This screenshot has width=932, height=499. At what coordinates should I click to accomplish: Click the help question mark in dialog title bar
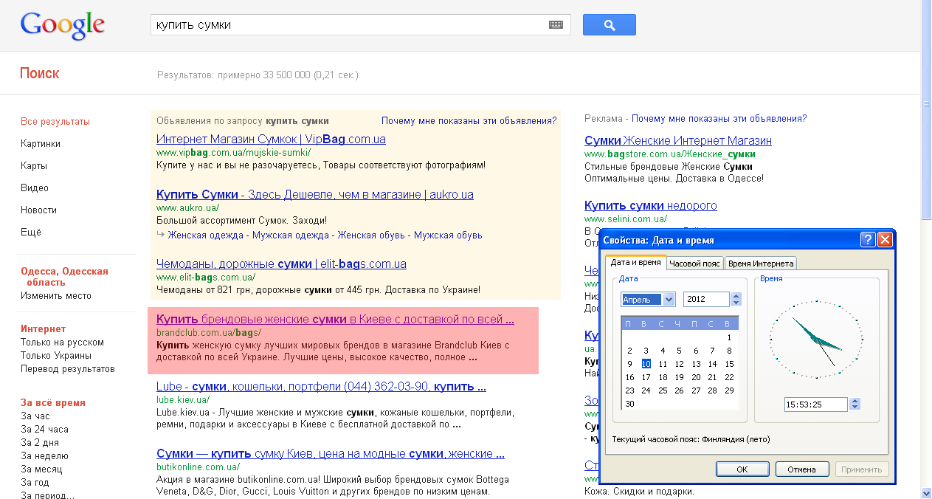(x=868, y=240)
